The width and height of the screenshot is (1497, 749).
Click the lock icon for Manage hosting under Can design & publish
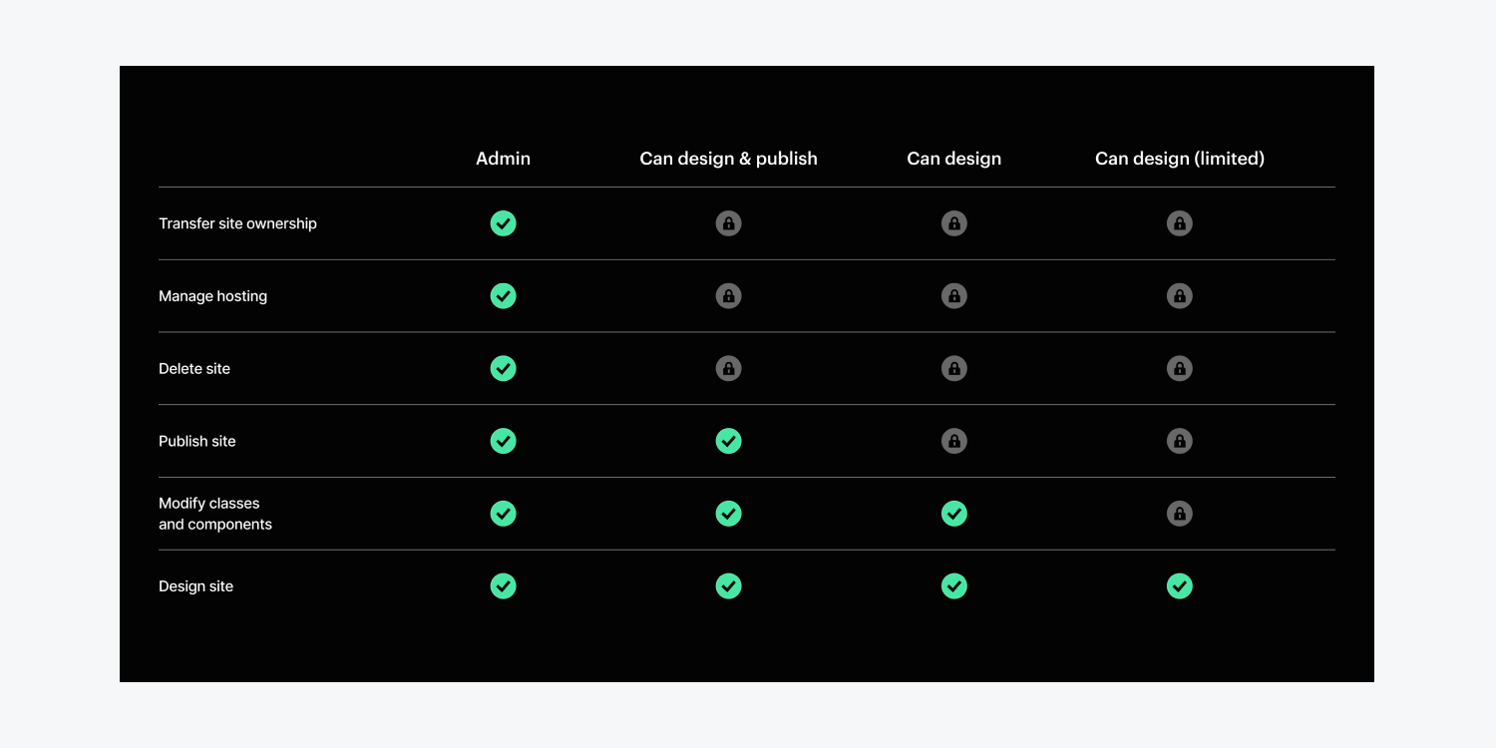pos(729,296)
